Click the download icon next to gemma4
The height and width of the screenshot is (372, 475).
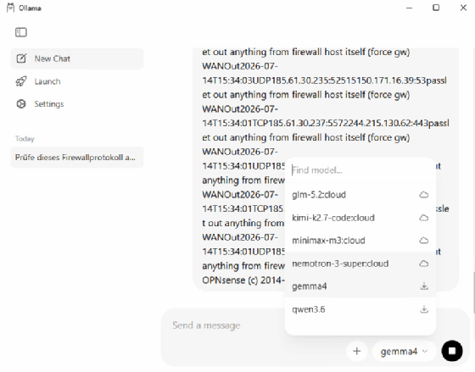point(424,286)
